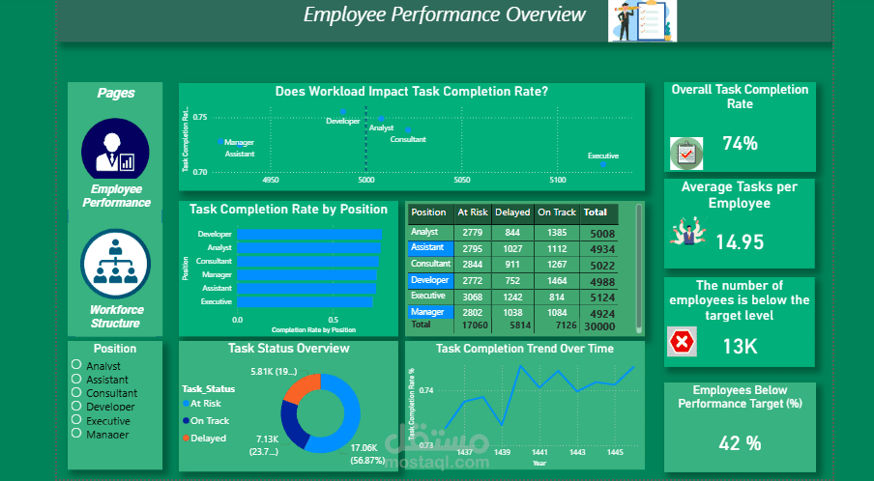Click the Executive point in scatter chart
Image resolution: width=874 pixels, height=481 pixels.
[603, 164]
